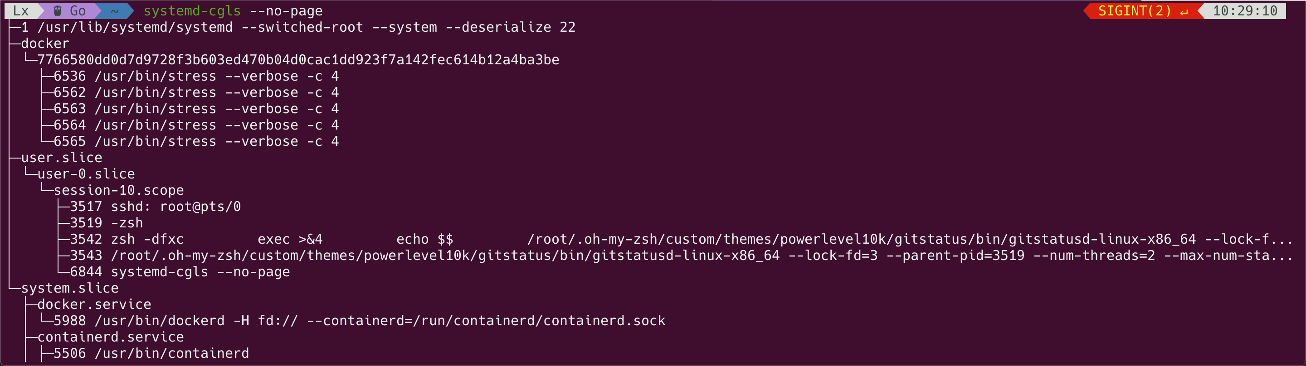Click process 3519 -zsh entry
The height and width of the screenshot is (366, 1306).
(107, 223)
